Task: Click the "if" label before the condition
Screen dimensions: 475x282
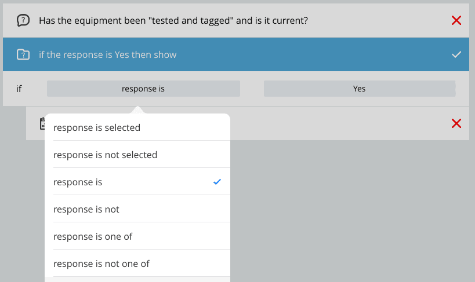Action: (19, 89)
